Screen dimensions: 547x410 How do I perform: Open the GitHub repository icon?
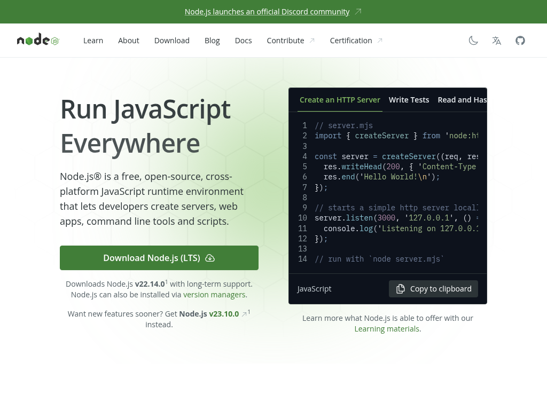(x=520, y=41)
